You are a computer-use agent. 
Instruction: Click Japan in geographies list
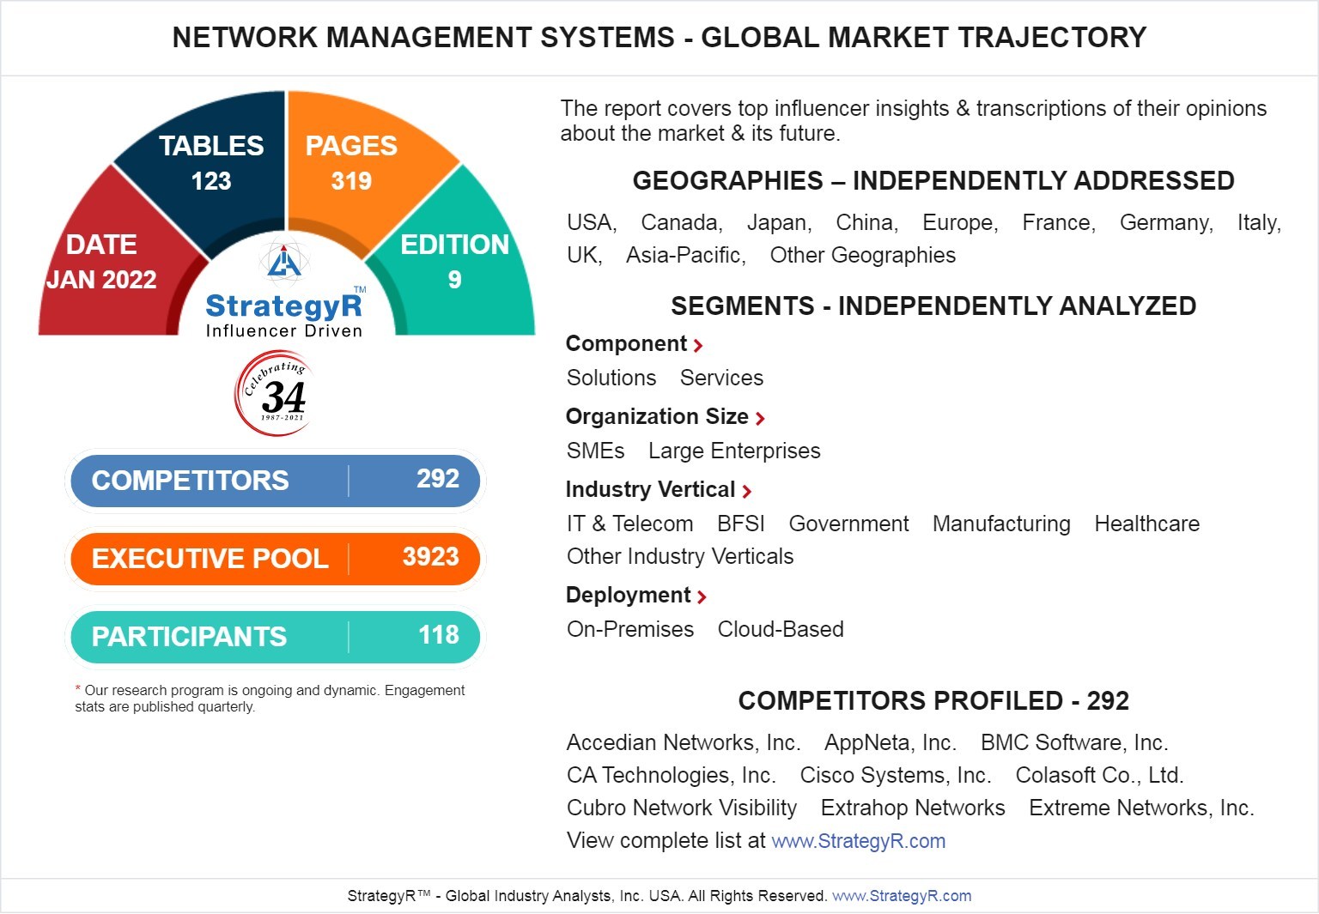coord(779,223)
